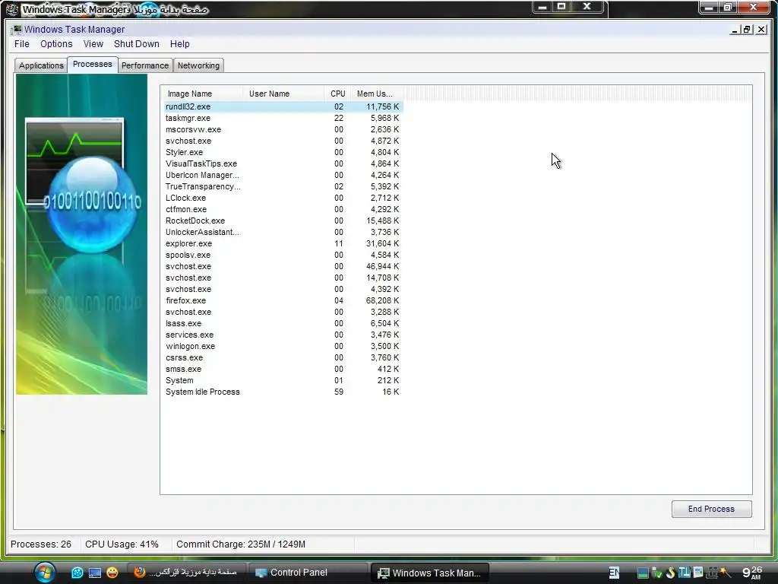Select the svchost.exe row using 3,288 K

[283, 313]
